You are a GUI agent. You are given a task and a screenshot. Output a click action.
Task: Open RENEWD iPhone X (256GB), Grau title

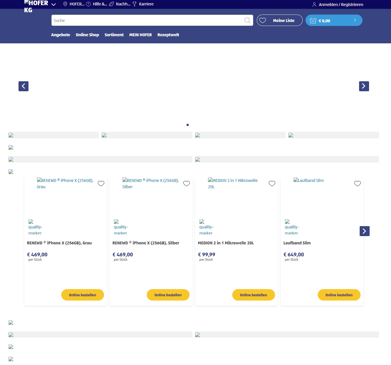[59, 243]
